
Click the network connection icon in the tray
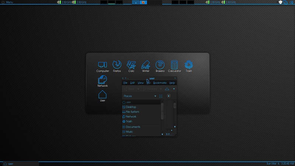[285, 2]
